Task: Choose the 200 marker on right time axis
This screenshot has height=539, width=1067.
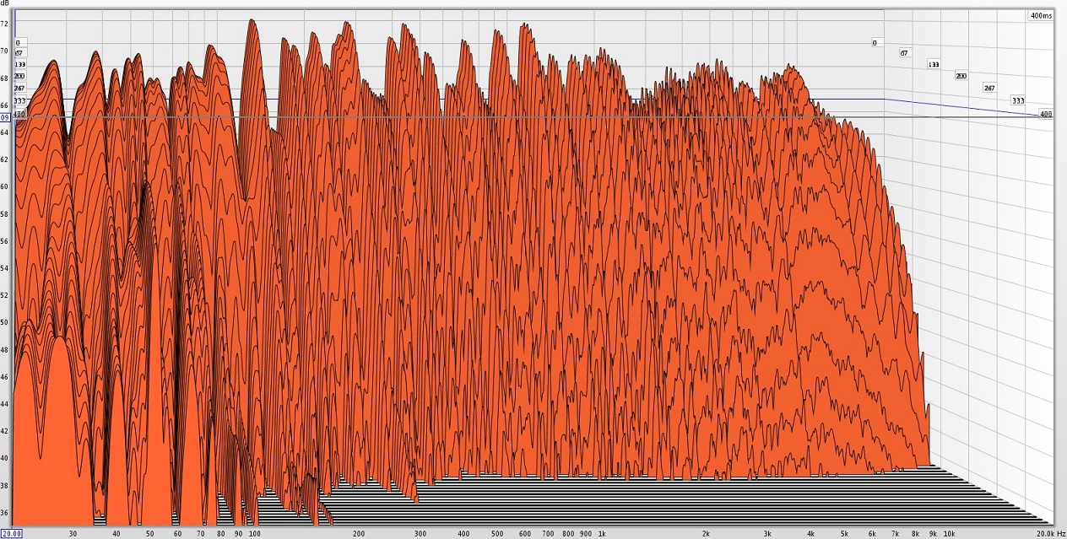Action: [961, 76]
